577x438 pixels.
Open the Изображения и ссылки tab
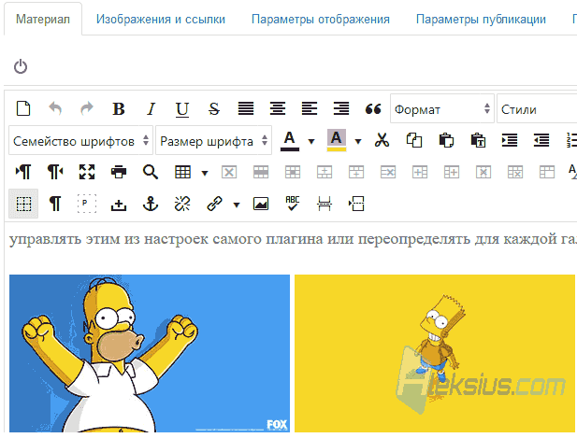tap(161, 19)
